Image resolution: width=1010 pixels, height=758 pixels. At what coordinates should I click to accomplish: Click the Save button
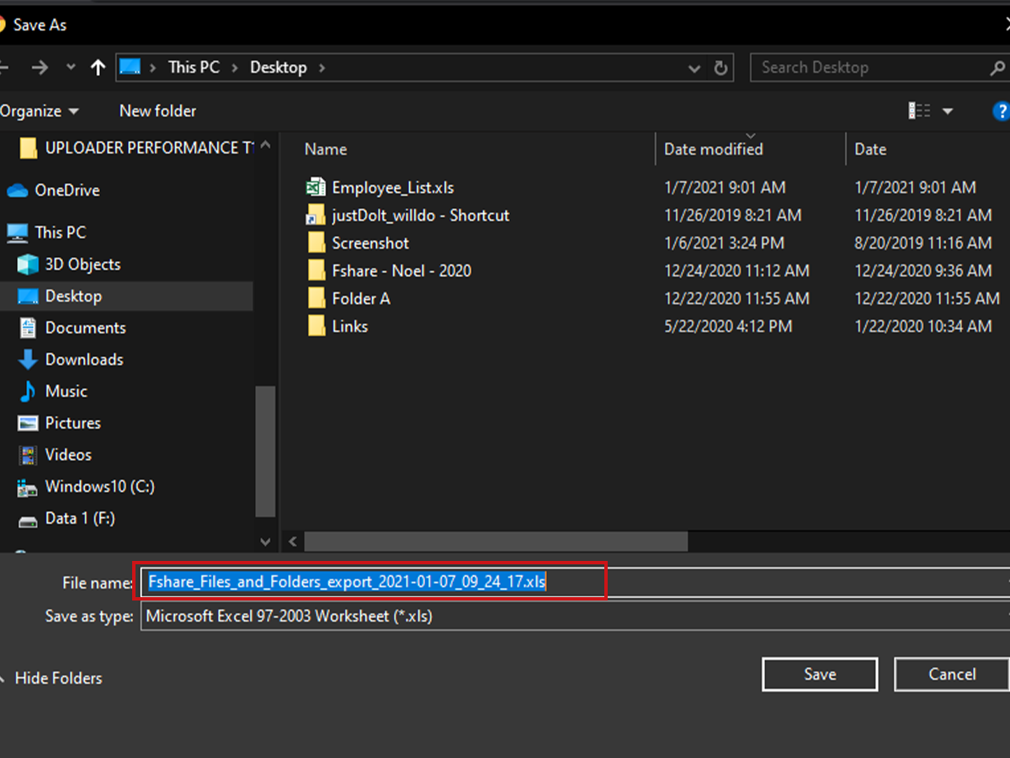[819, 675]
